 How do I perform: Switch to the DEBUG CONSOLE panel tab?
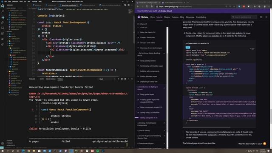pos(51,79)
